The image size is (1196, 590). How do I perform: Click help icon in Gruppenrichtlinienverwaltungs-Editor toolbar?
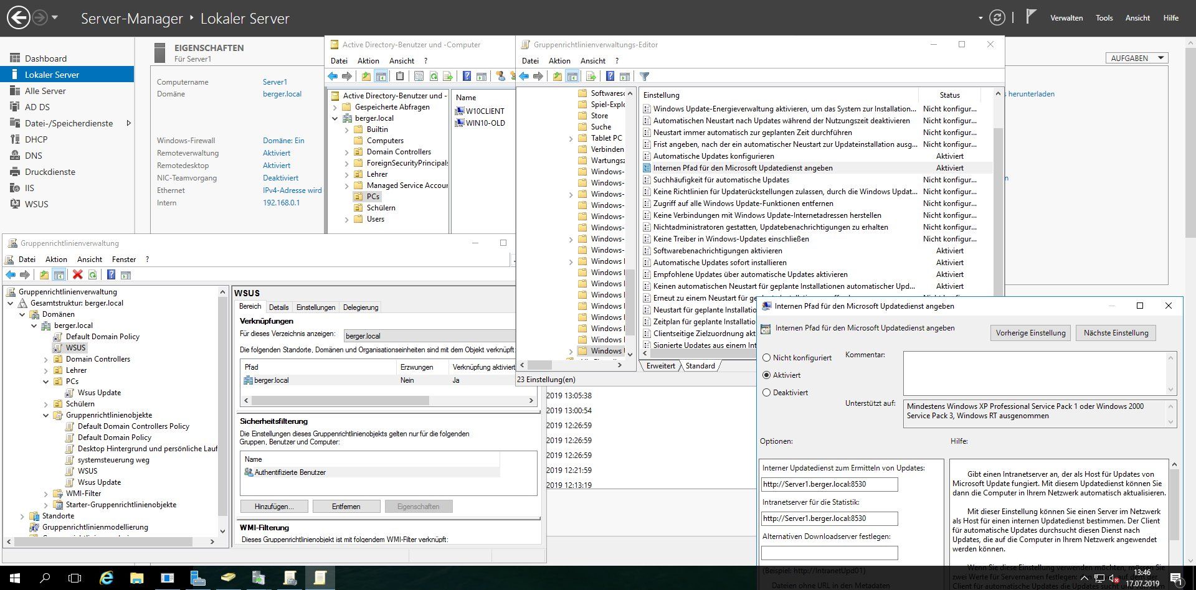[610, 77]
